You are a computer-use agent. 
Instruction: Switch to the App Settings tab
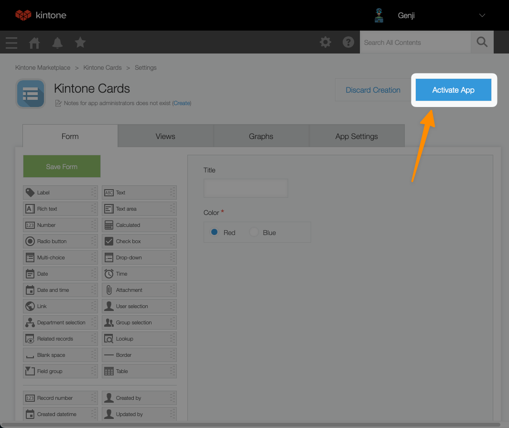point(357,136)
